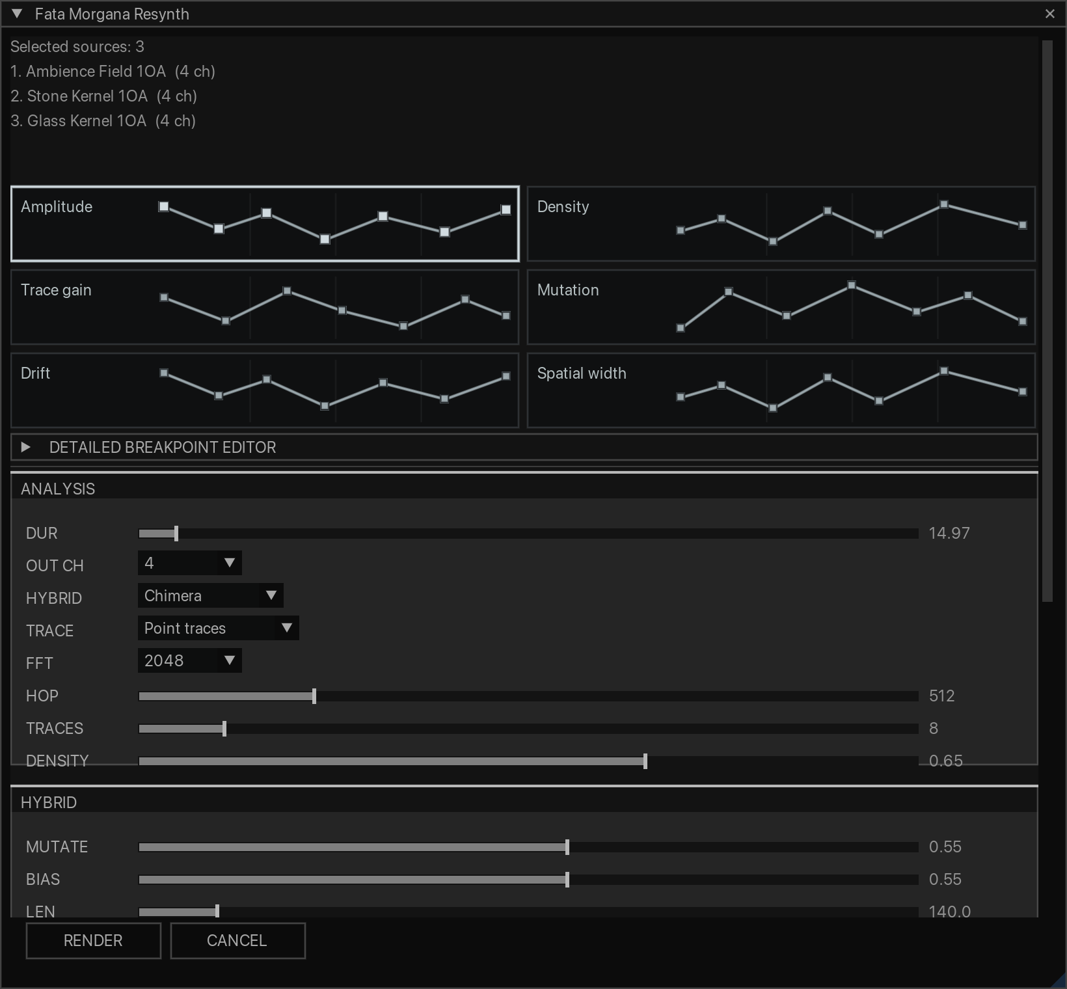Click the RENDER button
Image resolution: width=1067 pixels, height=989 pixels.
93,940
